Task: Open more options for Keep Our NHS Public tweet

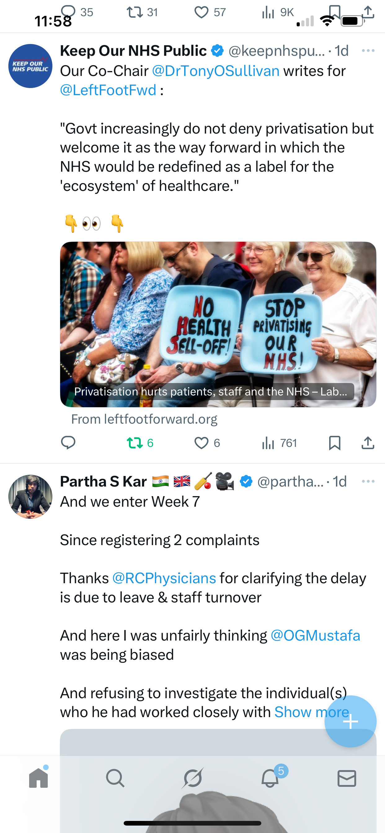Action: click(x=368, y=51)
